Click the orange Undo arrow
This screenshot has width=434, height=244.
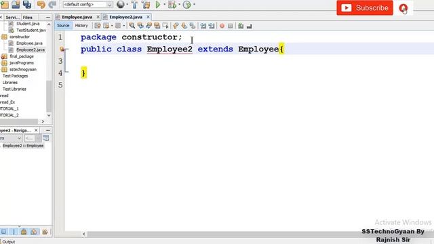41,5
